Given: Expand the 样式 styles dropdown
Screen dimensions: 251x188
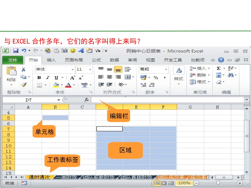Looking at the screenshot, I should 179,84.
